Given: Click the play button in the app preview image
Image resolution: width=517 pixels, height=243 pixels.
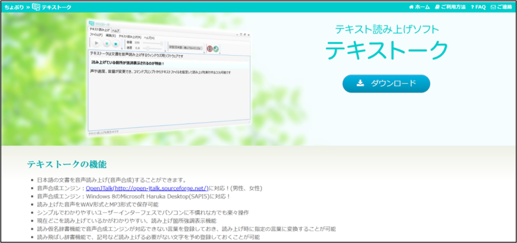Looking at the screenshot, I should coord(96,43).
